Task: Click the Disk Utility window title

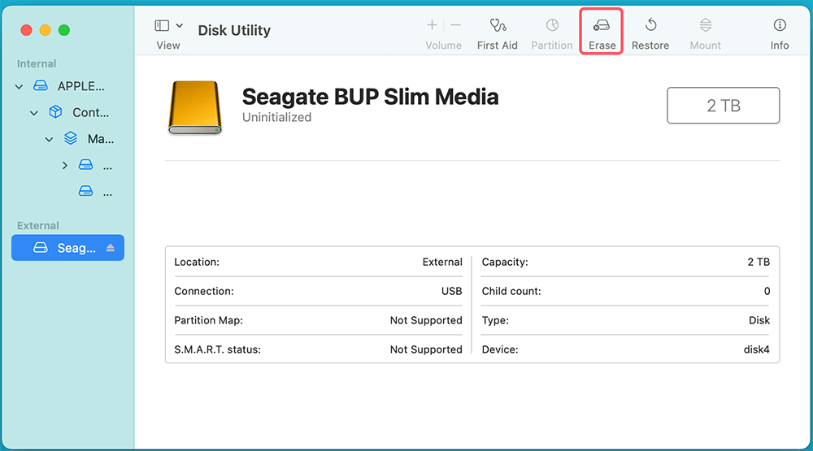Action: tap(234, 31)
